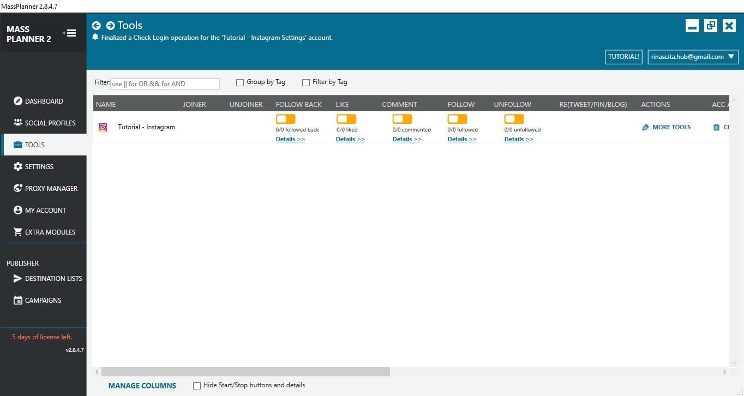Open Details link under Comment

(407, 139)
